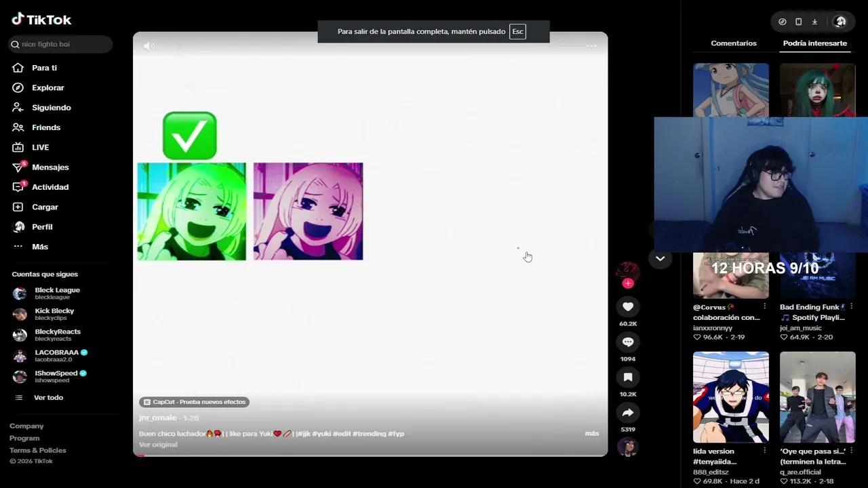
Task: Open the LIVE section
Action: [x=40, y=147]
